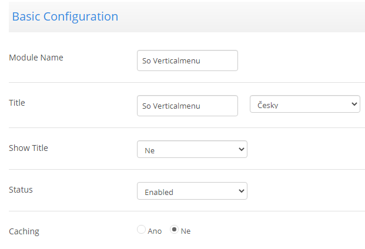Screen dimensions: 365x249
Task: Click the chevron arrow of Show Title select
Action: click(242, 149)
